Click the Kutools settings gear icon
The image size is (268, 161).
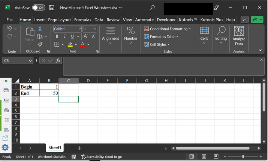(x=5, y=147)
